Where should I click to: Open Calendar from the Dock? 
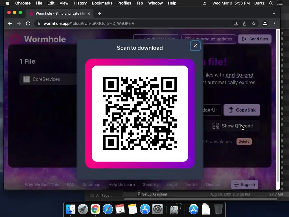coord(120,209)
